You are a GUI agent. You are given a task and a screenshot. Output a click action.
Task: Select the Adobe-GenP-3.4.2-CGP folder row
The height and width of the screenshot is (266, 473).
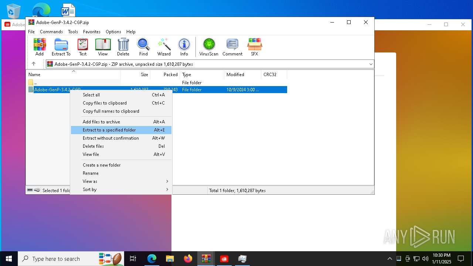[157, 90]
